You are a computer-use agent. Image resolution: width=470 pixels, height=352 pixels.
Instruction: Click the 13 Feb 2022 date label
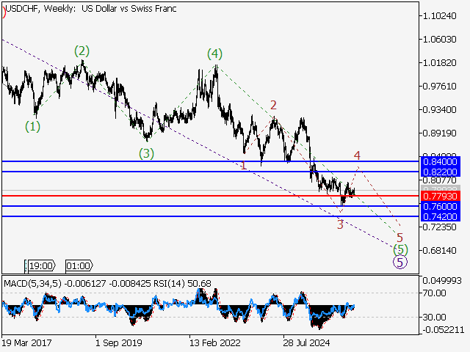[214, 342]
